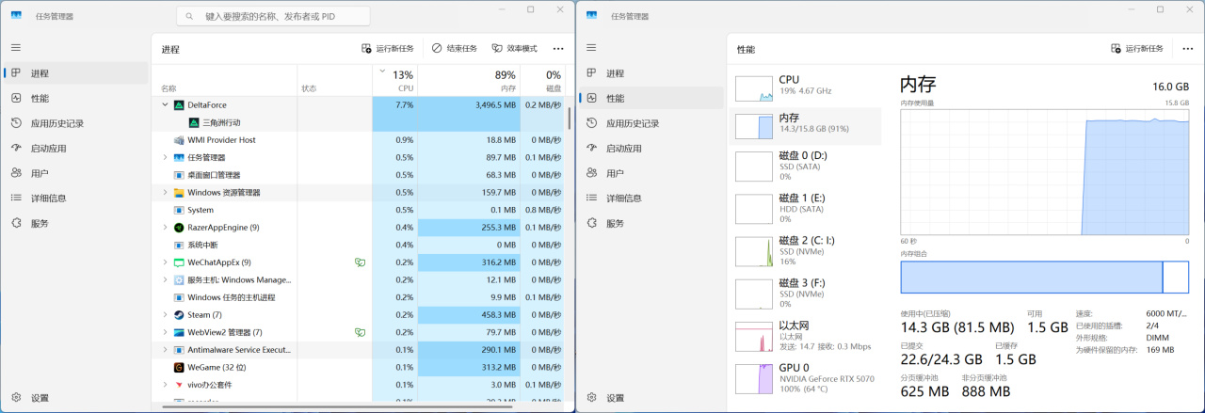
Task: Click the vertical scrollbar of process list
Action: 569,118
